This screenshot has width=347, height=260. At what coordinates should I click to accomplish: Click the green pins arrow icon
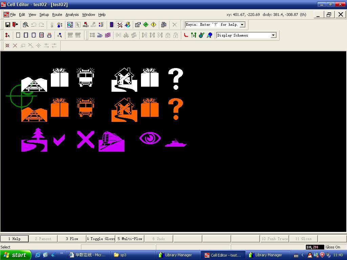pyautogui.click(x=193, y=35)
